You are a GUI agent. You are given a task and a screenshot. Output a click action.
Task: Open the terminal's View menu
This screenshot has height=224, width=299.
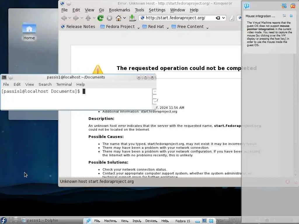[x=29, y=84]
